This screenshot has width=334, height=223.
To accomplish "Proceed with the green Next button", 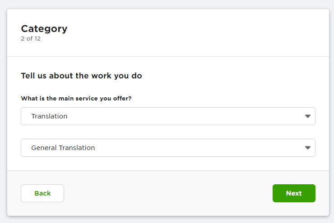I will (x=294, y=193).
